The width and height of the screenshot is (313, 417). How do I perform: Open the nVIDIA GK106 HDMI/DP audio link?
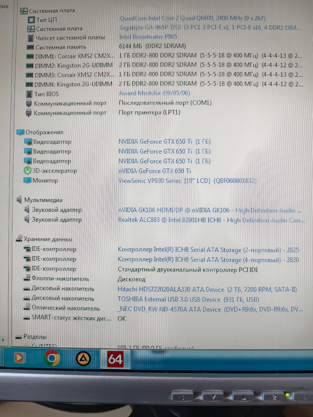tap(210, 211)
